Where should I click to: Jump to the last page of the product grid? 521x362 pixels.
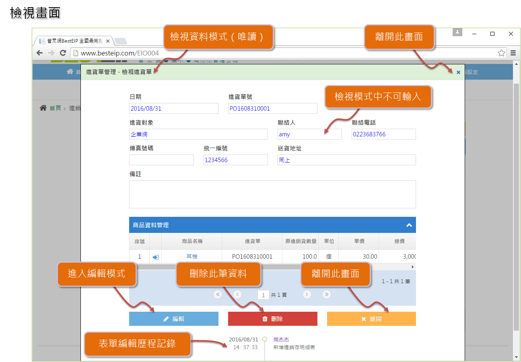coord(327,294)
